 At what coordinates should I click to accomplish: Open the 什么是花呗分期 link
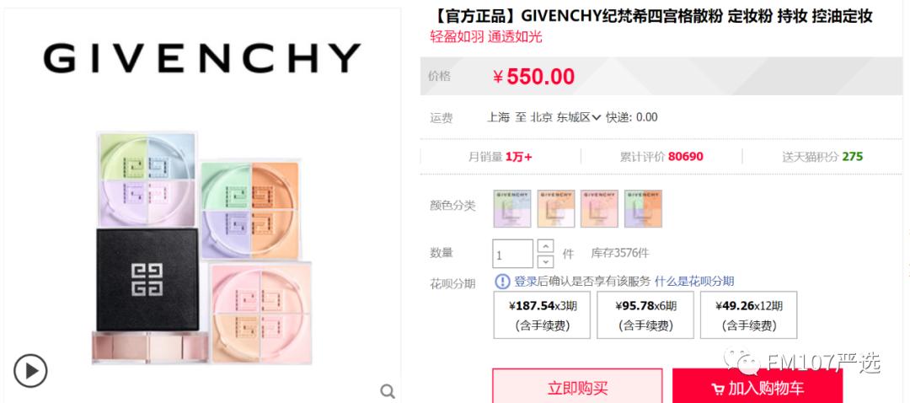[694, 282]
